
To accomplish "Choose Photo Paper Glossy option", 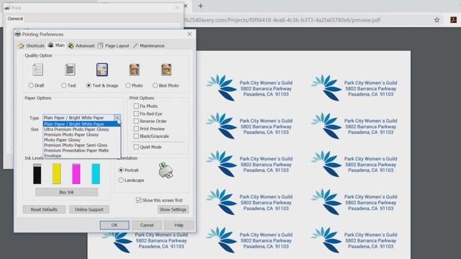I will (81, 140).
